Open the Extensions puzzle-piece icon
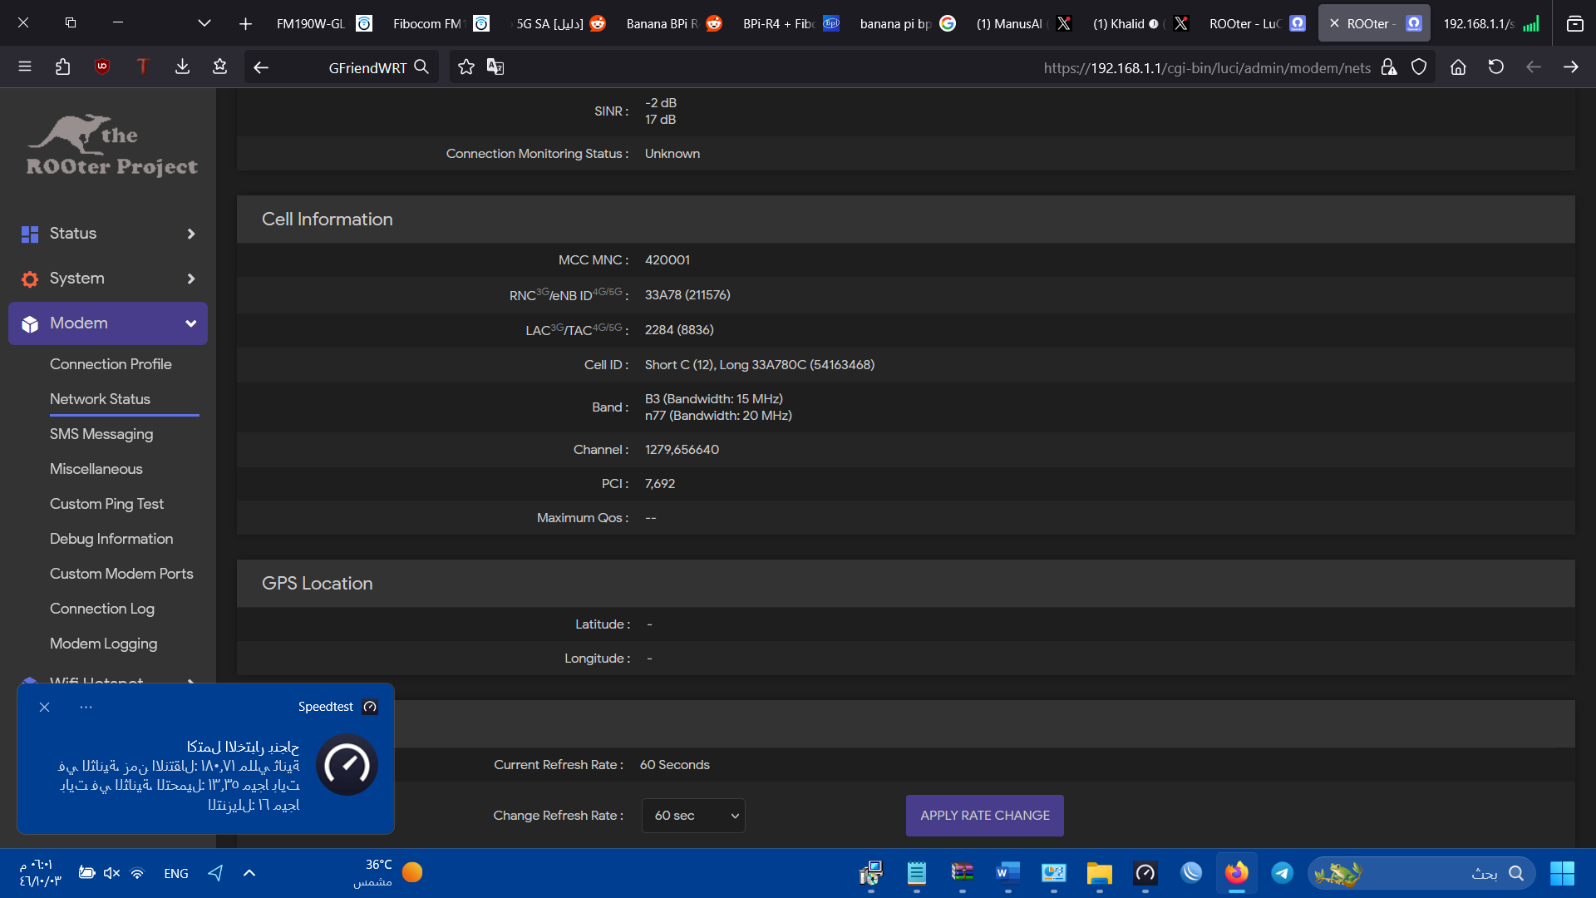 pos(62,67)
